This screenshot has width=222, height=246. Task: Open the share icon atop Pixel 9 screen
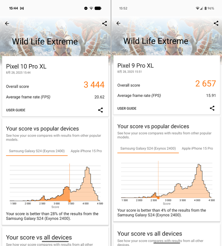click(x=216, y=23)
